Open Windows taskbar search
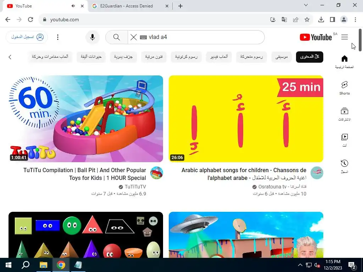363x272 pixels. (x=26, y=265)
